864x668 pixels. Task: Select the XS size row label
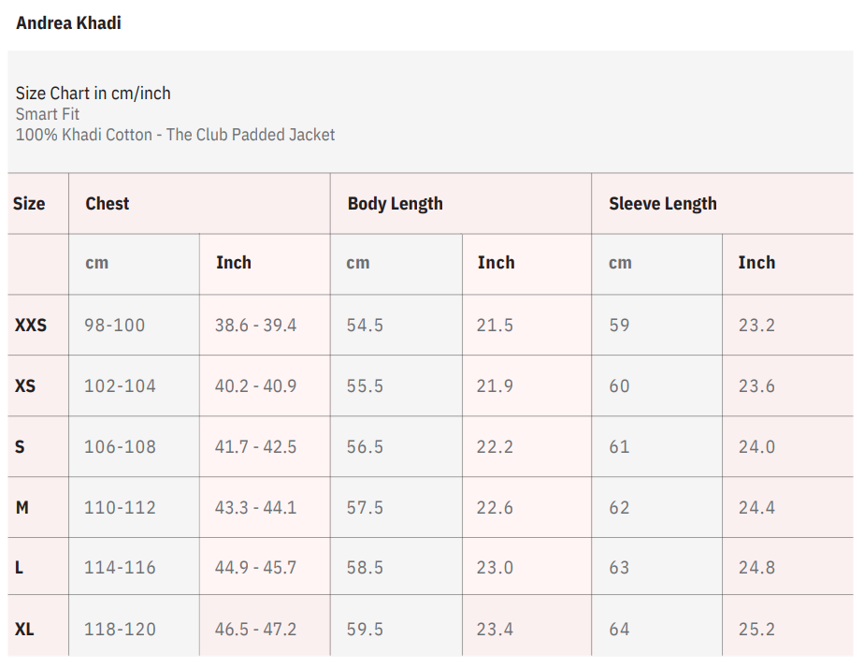[25, 385]
